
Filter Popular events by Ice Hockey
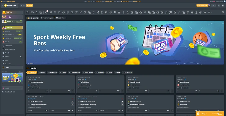point(52,72)
